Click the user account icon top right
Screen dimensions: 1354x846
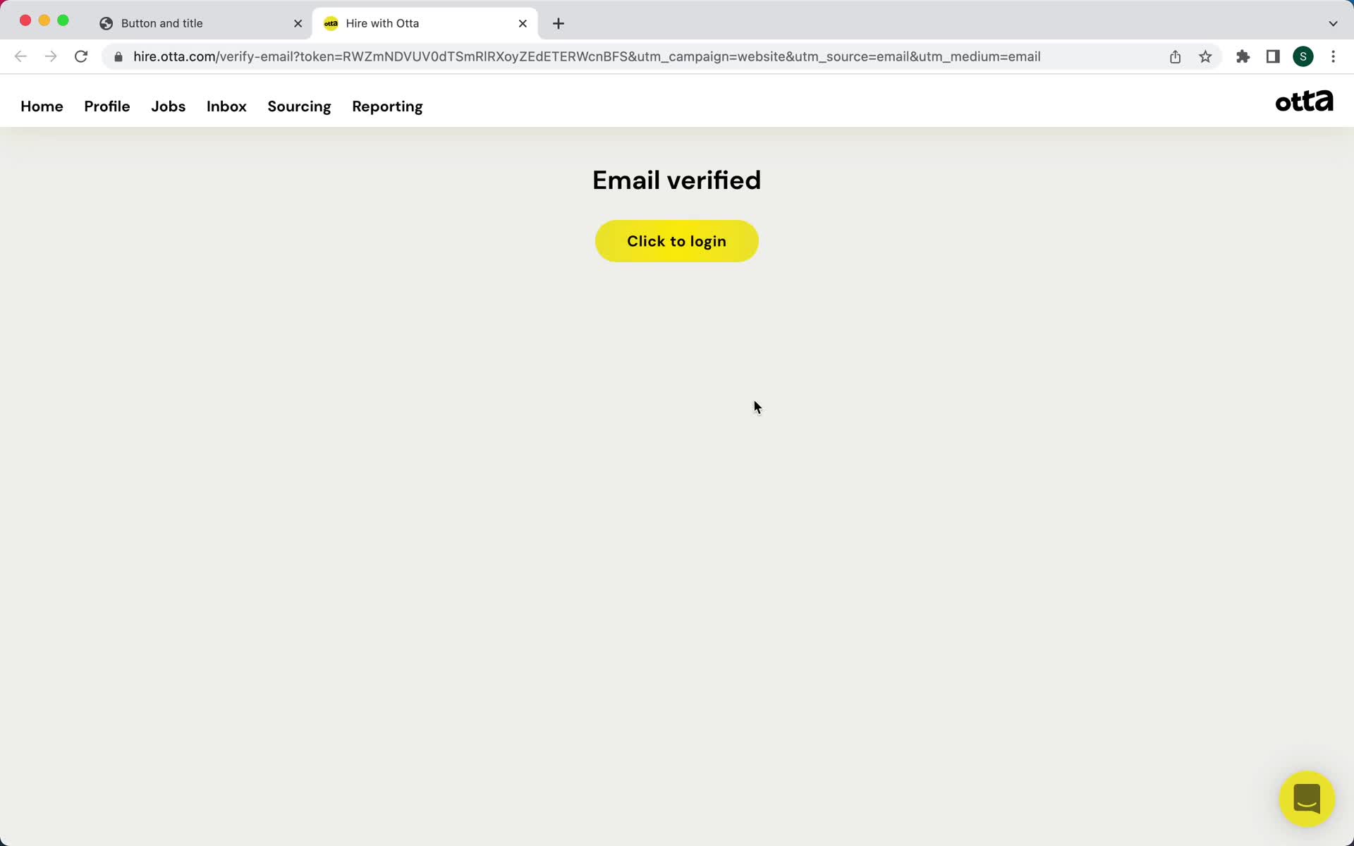pyautogui.click(x=1303, y=56)
